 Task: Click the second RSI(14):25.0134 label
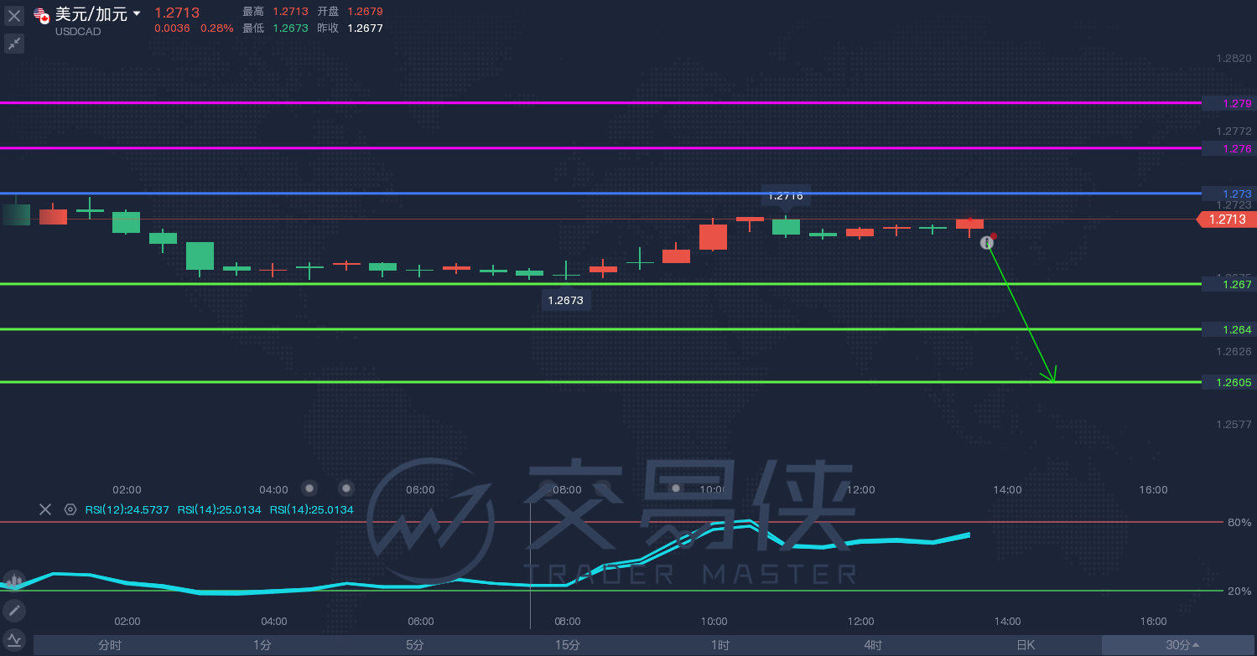pos(220,509)
